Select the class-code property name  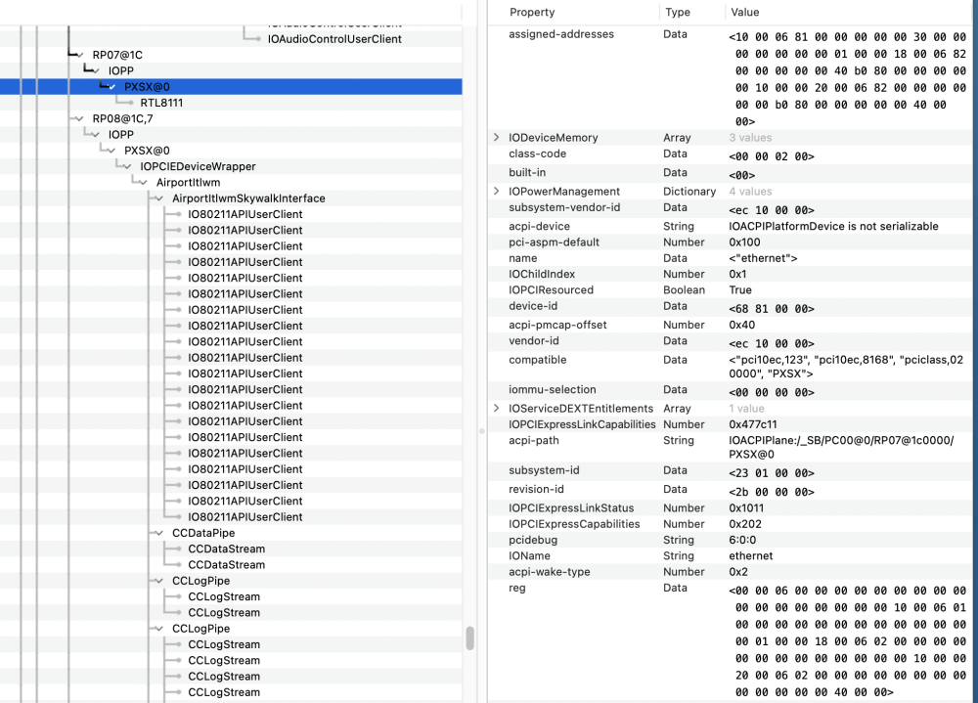tap(537, 154)
